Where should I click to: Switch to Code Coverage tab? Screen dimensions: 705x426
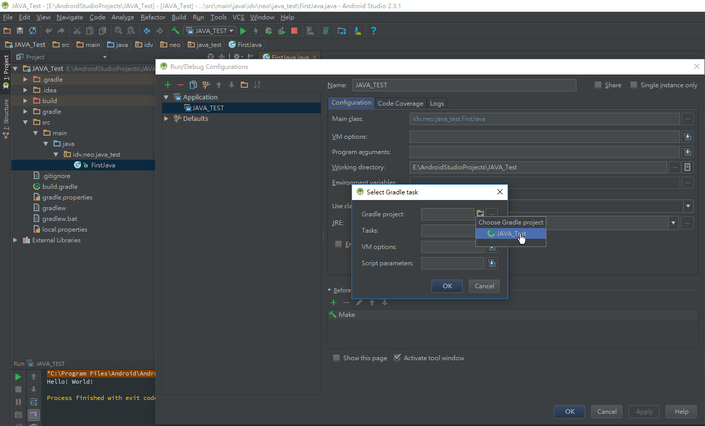400,103
